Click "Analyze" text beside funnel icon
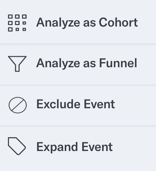The height and width of the screenshot is (171, 156). pyautogui.click(x=58, y=64)
